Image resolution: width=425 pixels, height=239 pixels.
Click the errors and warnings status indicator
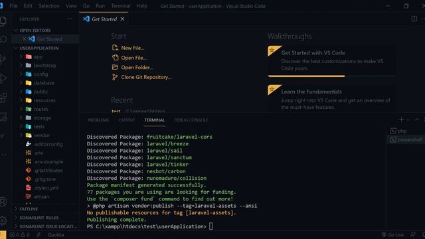coord(19,234)
